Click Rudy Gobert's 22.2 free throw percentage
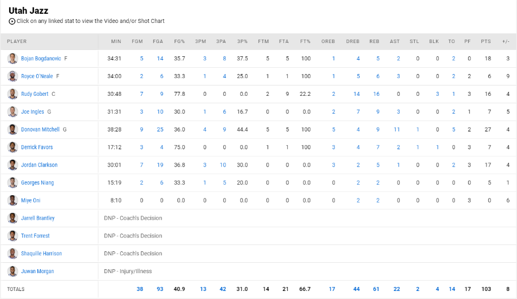Viewport: 517px width, 299px height. [305, 94]
